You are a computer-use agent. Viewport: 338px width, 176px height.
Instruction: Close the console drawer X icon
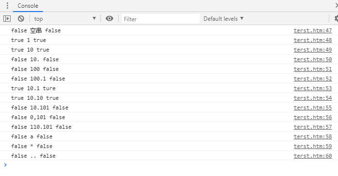pos(337,5)
